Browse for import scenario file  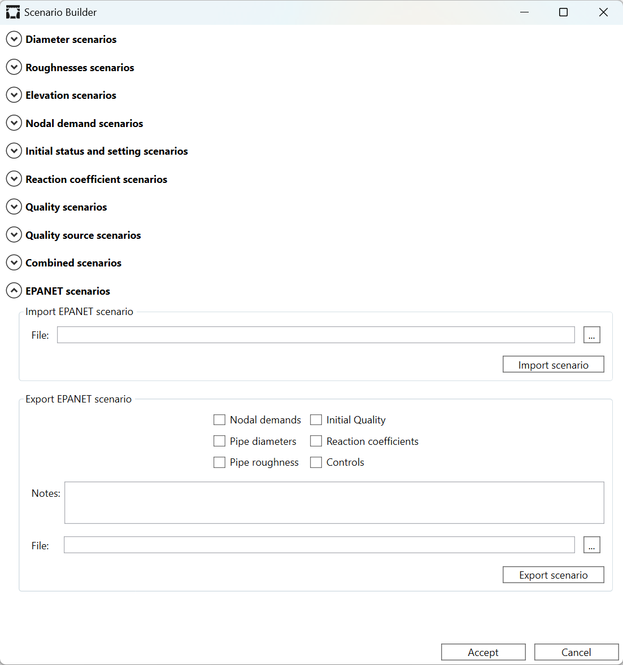[x=591, y=335]
